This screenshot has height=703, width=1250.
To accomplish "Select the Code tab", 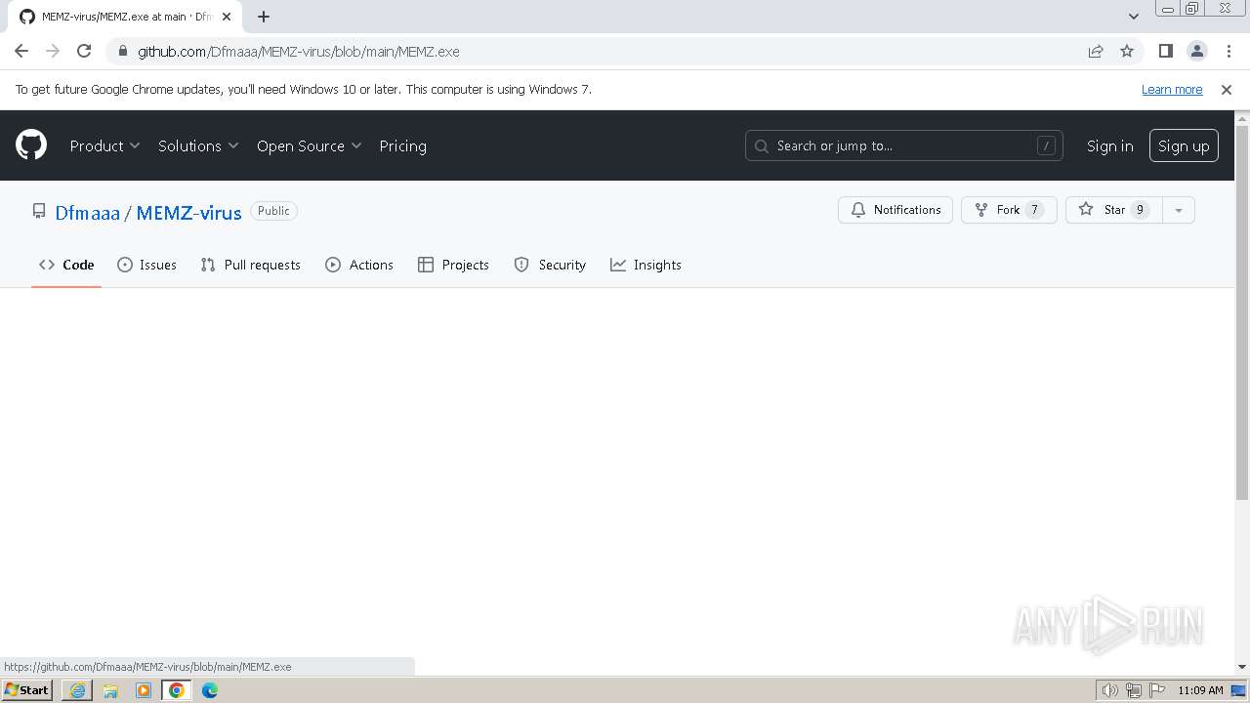I will [66, 265].
